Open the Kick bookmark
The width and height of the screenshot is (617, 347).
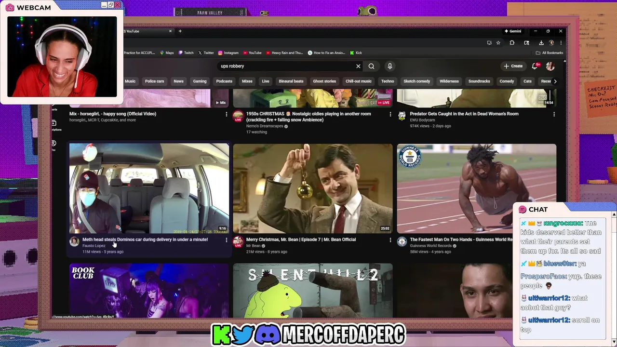point(356,53)
